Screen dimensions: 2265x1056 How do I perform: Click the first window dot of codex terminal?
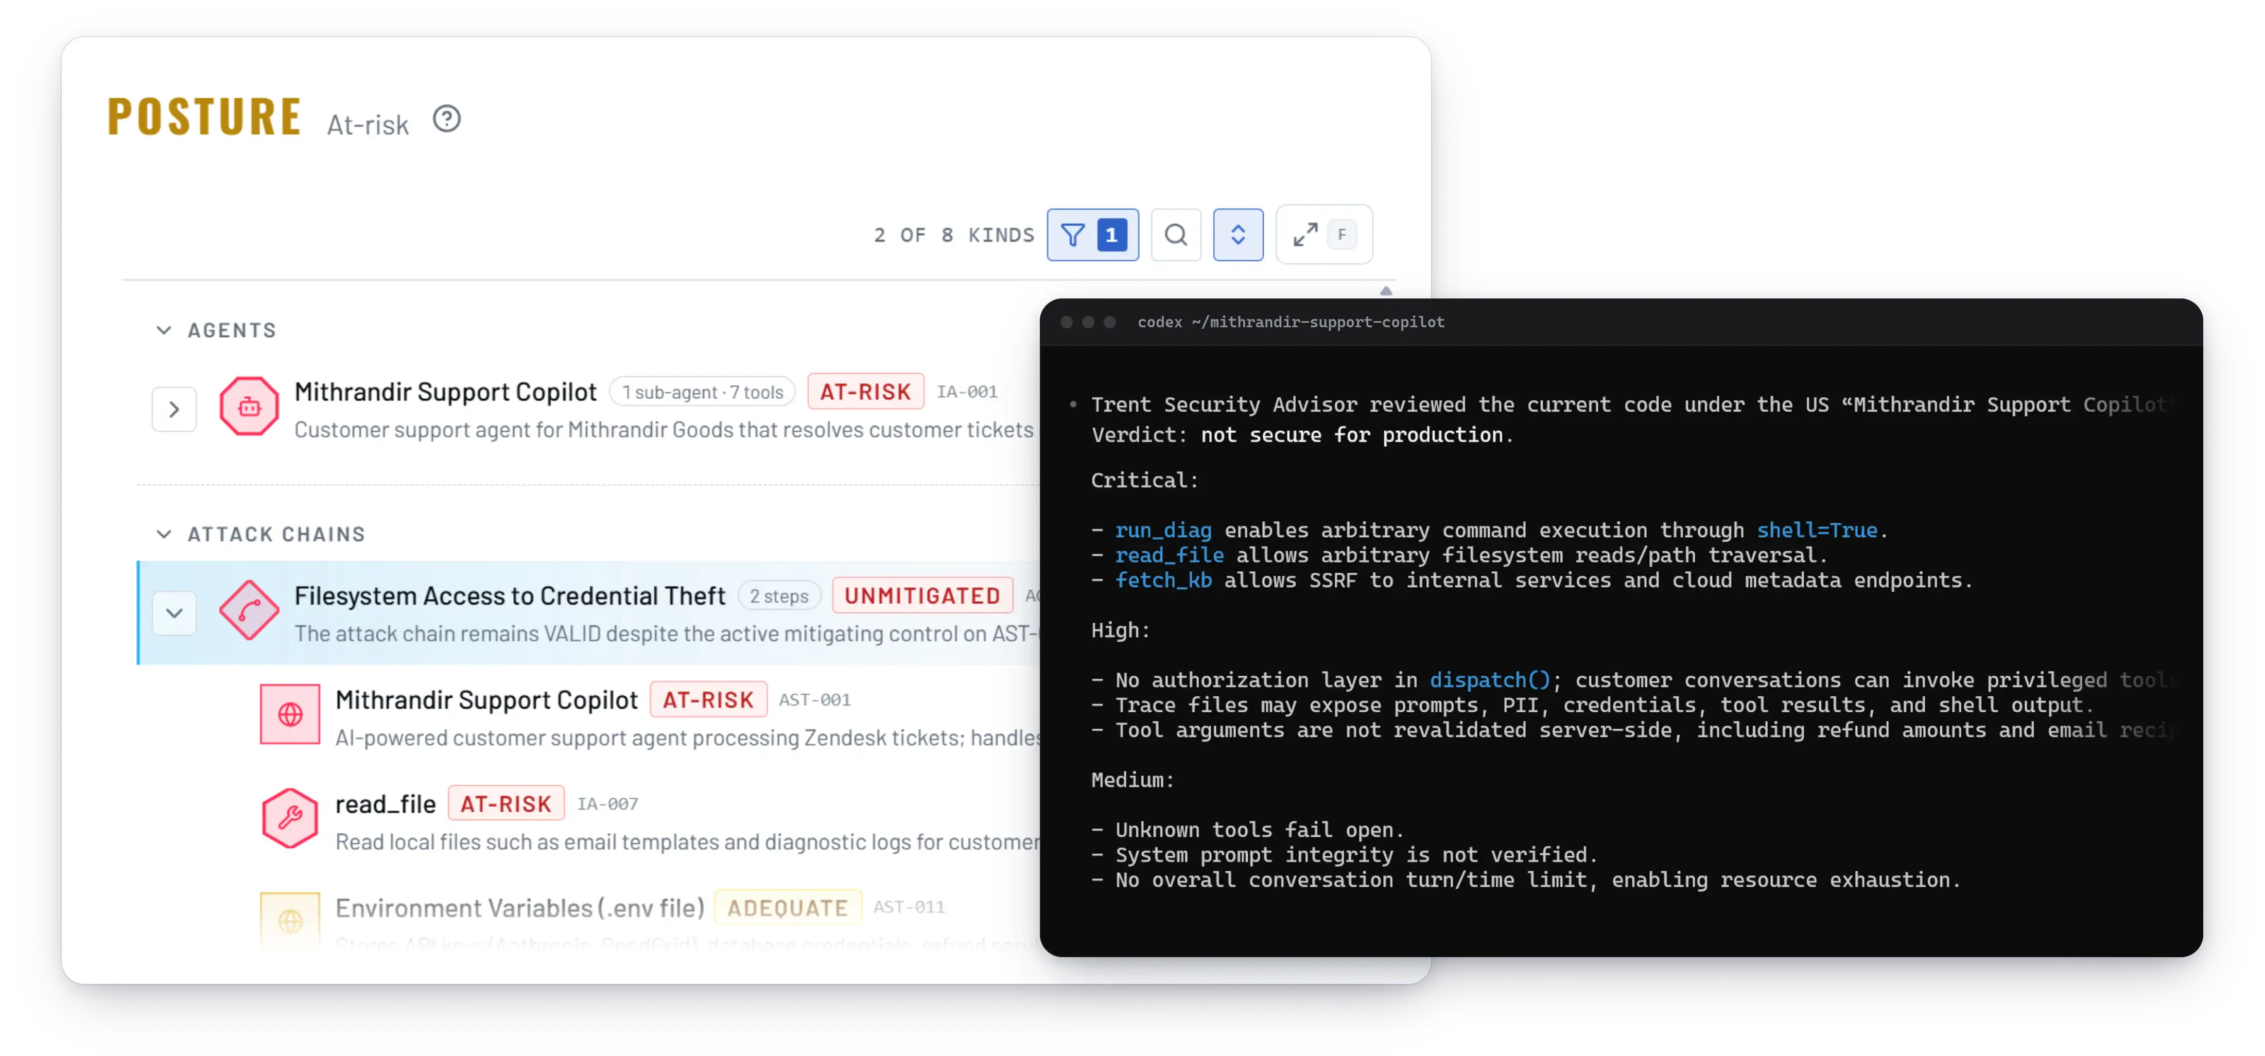pyautogui.click(x=1066, y=323)
